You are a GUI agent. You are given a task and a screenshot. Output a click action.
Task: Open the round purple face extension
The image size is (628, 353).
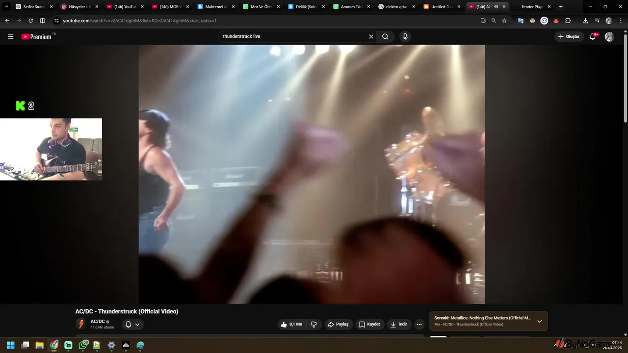[544, 21]
